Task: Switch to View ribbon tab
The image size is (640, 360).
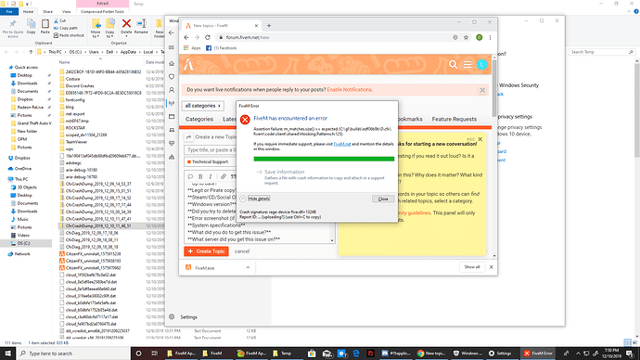Action: (66, 11)
